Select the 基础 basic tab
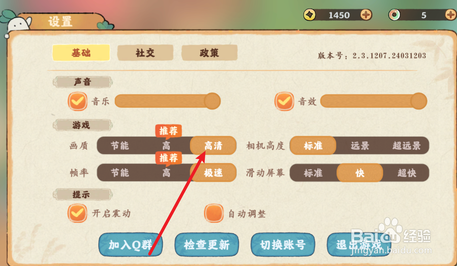Image resolution: width=457 pixels, height=266 pixels. (x=81, y=53)
